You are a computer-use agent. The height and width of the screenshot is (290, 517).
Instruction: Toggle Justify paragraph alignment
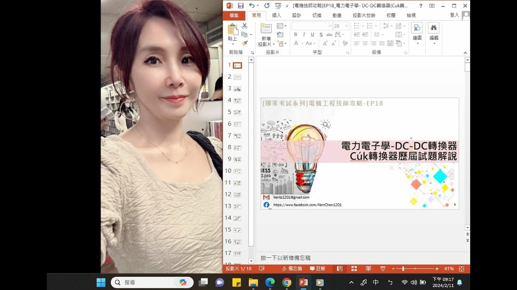(382, 43)
